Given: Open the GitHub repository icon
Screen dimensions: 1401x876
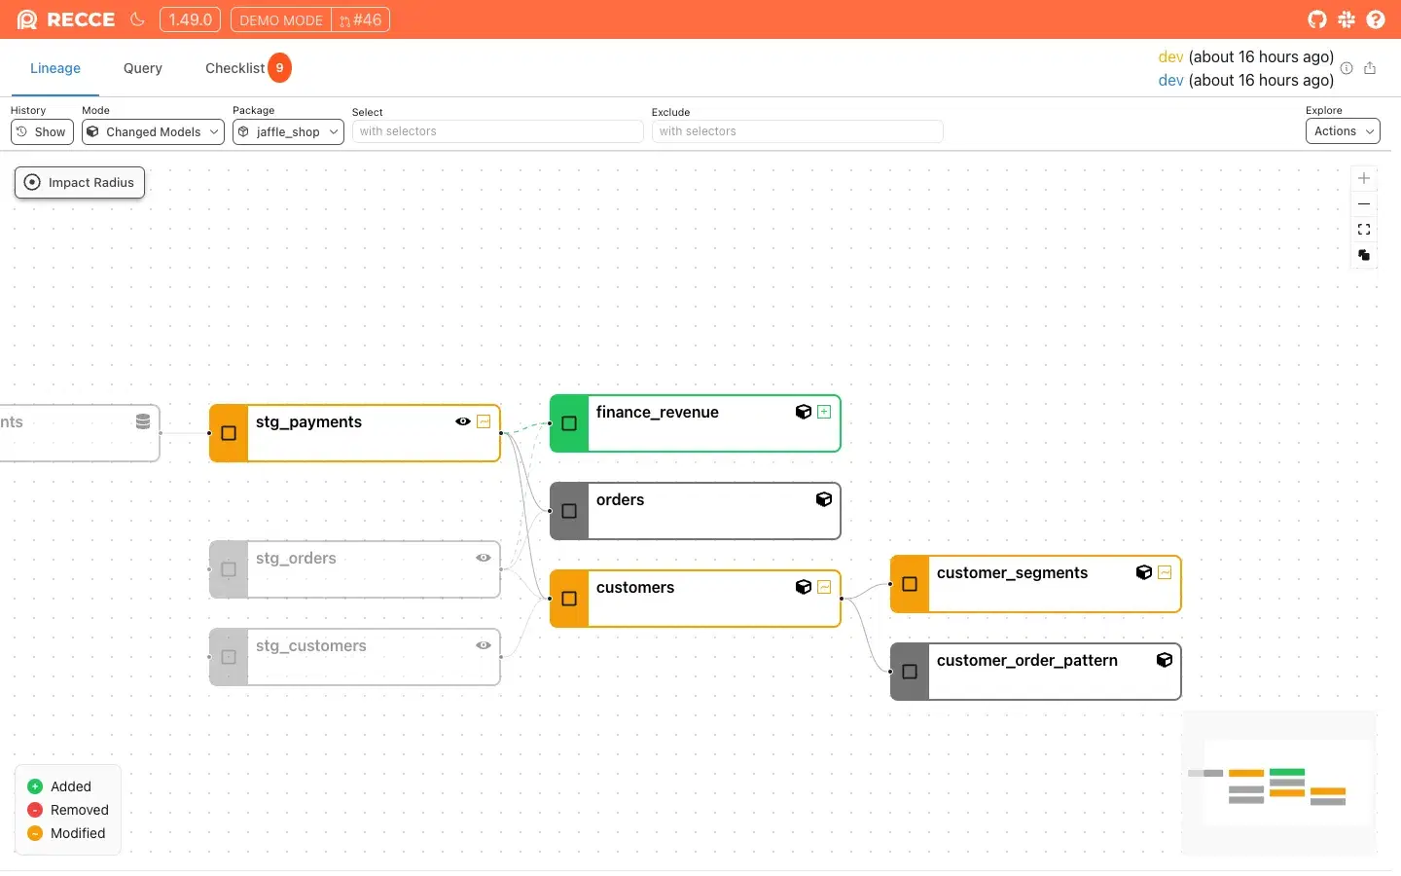Looking at the screenshot, I should tap(1317, 19).
